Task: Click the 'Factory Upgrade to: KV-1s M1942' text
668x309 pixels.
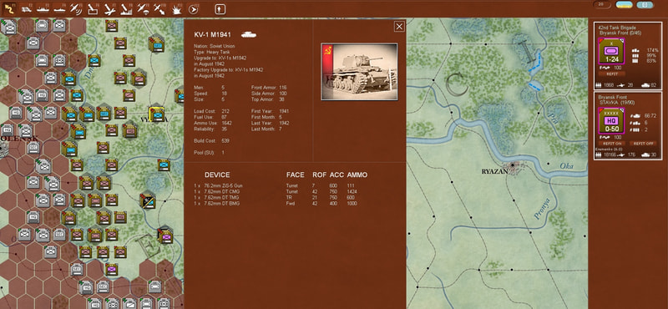Action: coord(228,69)
